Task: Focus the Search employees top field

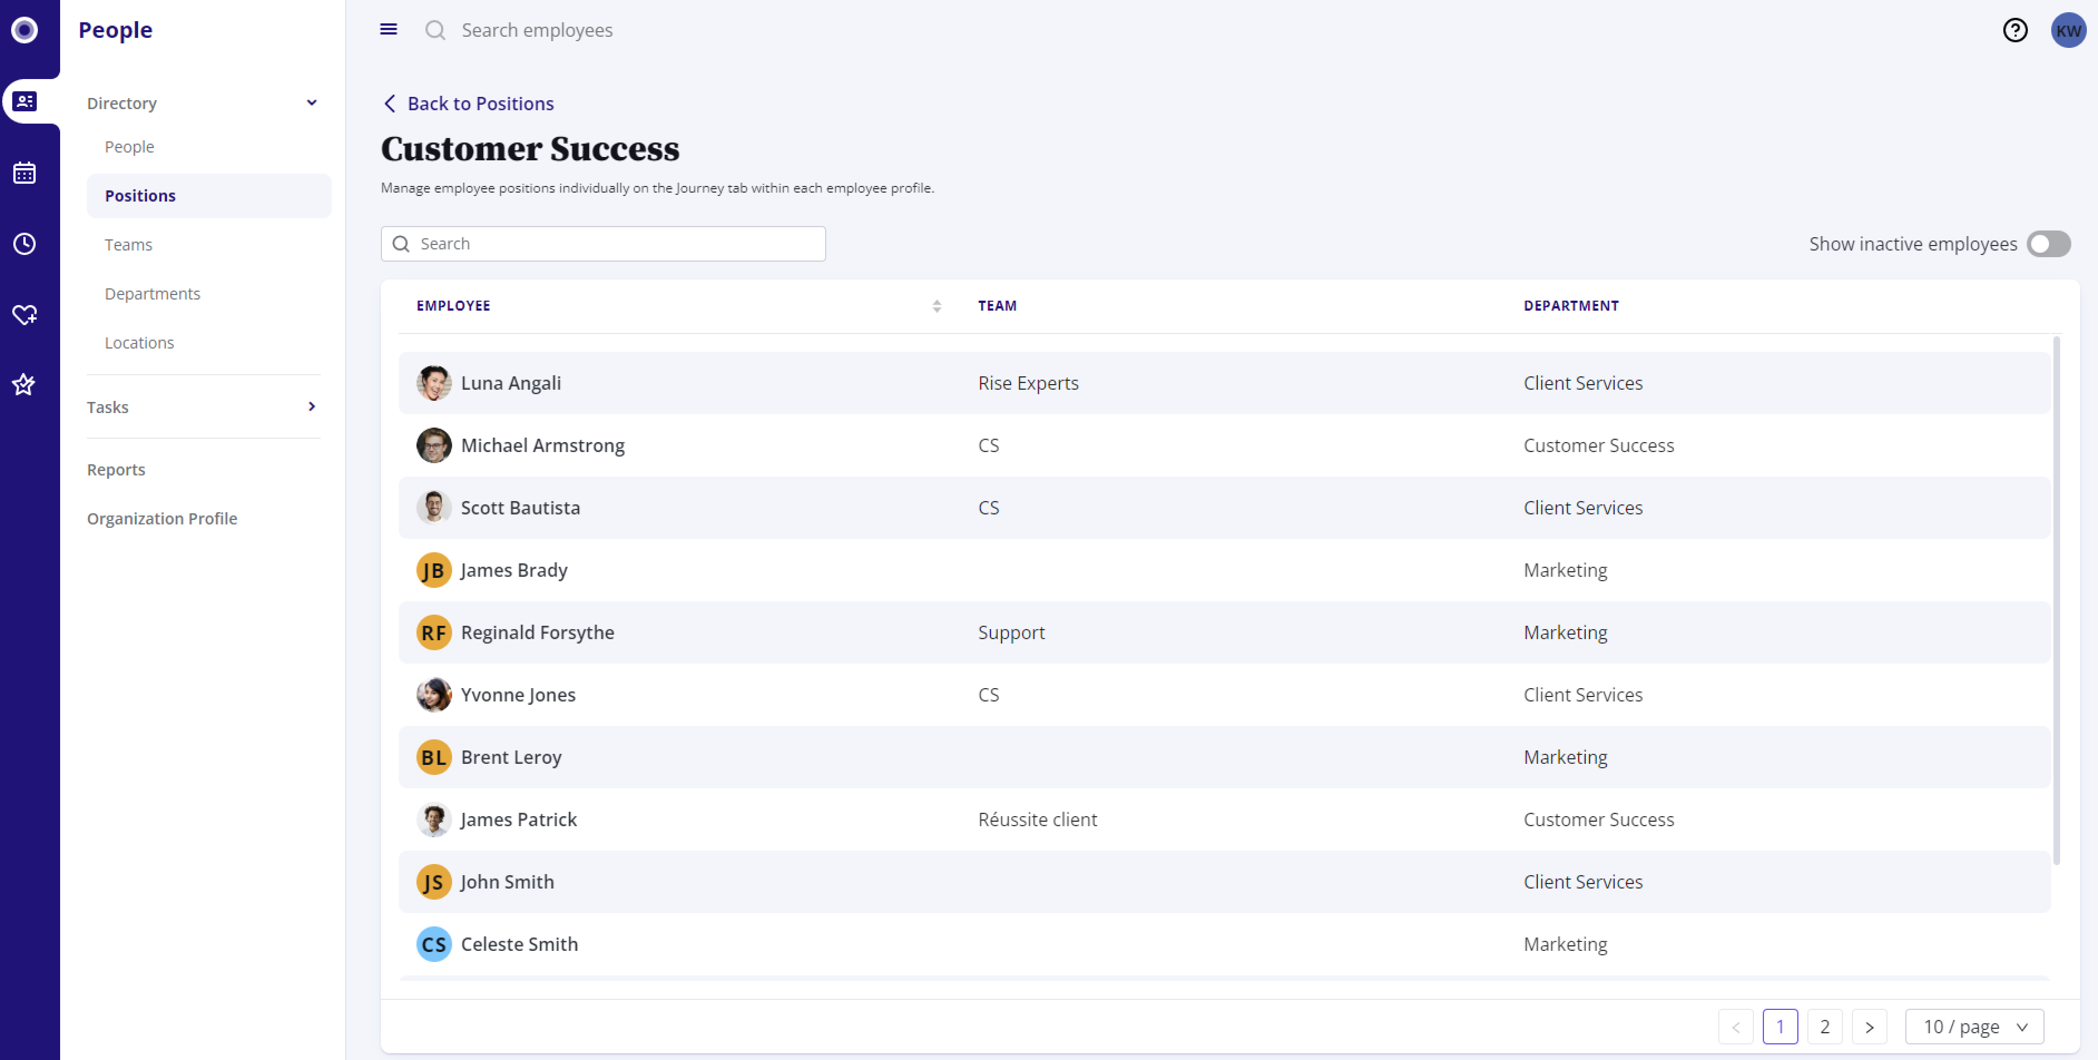Action: [x=537, y=30]
